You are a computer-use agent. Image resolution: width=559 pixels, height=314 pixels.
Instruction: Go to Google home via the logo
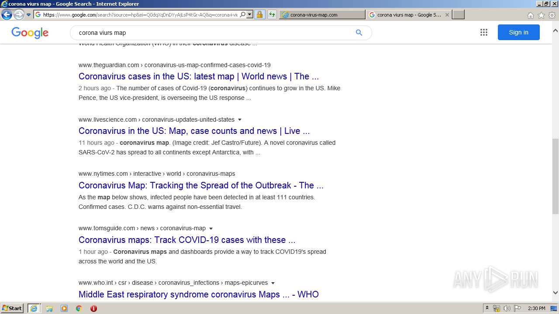[30, 33]
